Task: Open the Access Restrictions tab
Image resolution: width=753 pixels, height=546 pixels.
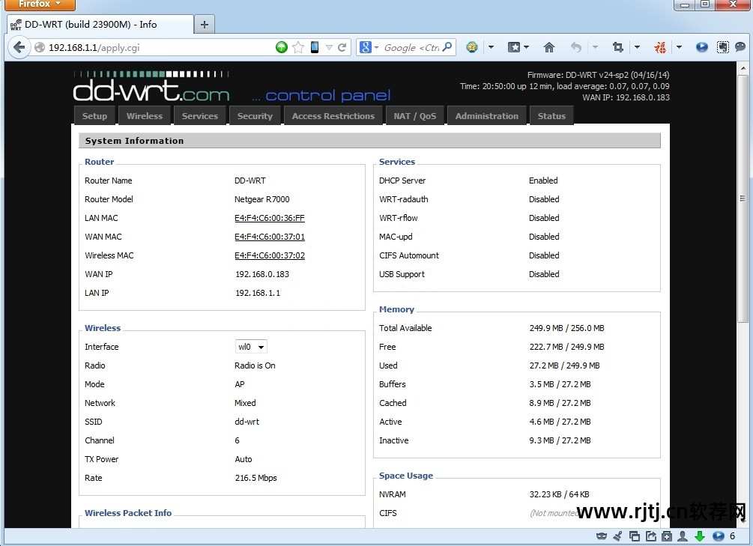Action: pyautogui.click(x=333, y=116)
